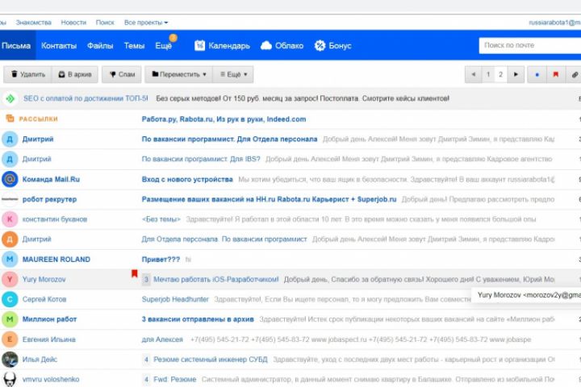Open Ещё tab with notification badge
581x387 pixels.
[x=163, y=45]
